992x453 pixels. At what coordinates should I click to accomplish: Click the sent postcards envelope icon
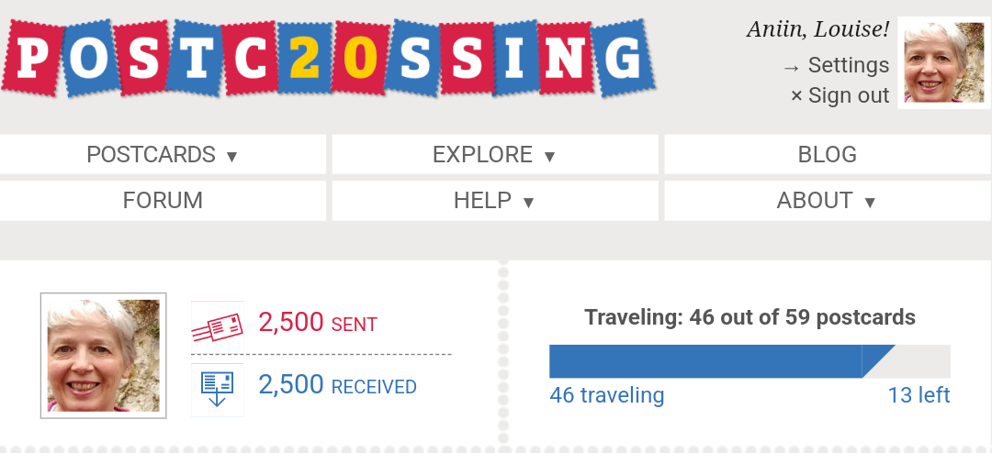217,326
